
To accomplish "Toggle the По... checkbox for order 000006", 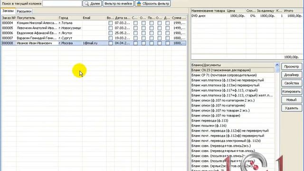I will [152, 33].
